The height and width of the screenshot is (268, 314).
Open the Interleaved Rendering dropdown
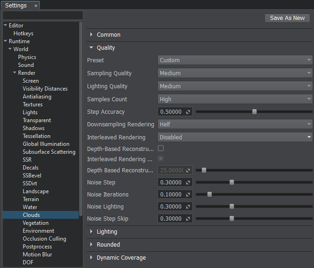pos(235,137)
